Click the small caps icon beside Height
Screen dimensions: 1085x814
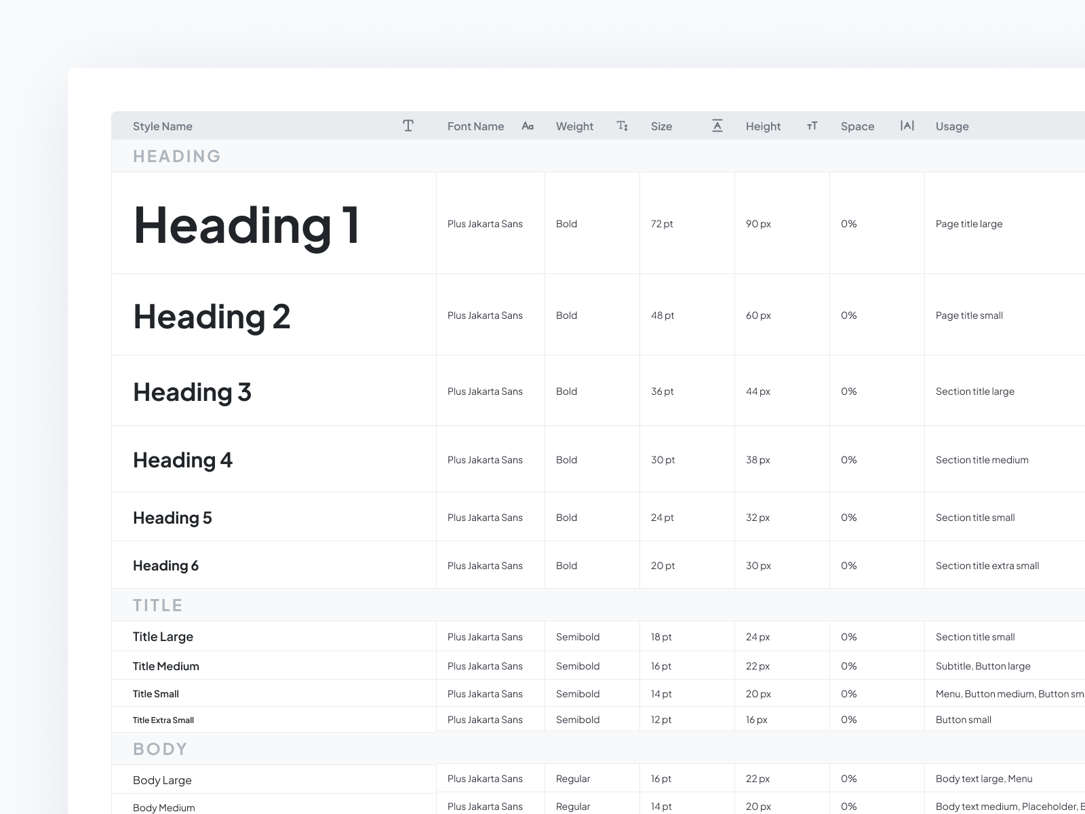click(x=812, y=125)
